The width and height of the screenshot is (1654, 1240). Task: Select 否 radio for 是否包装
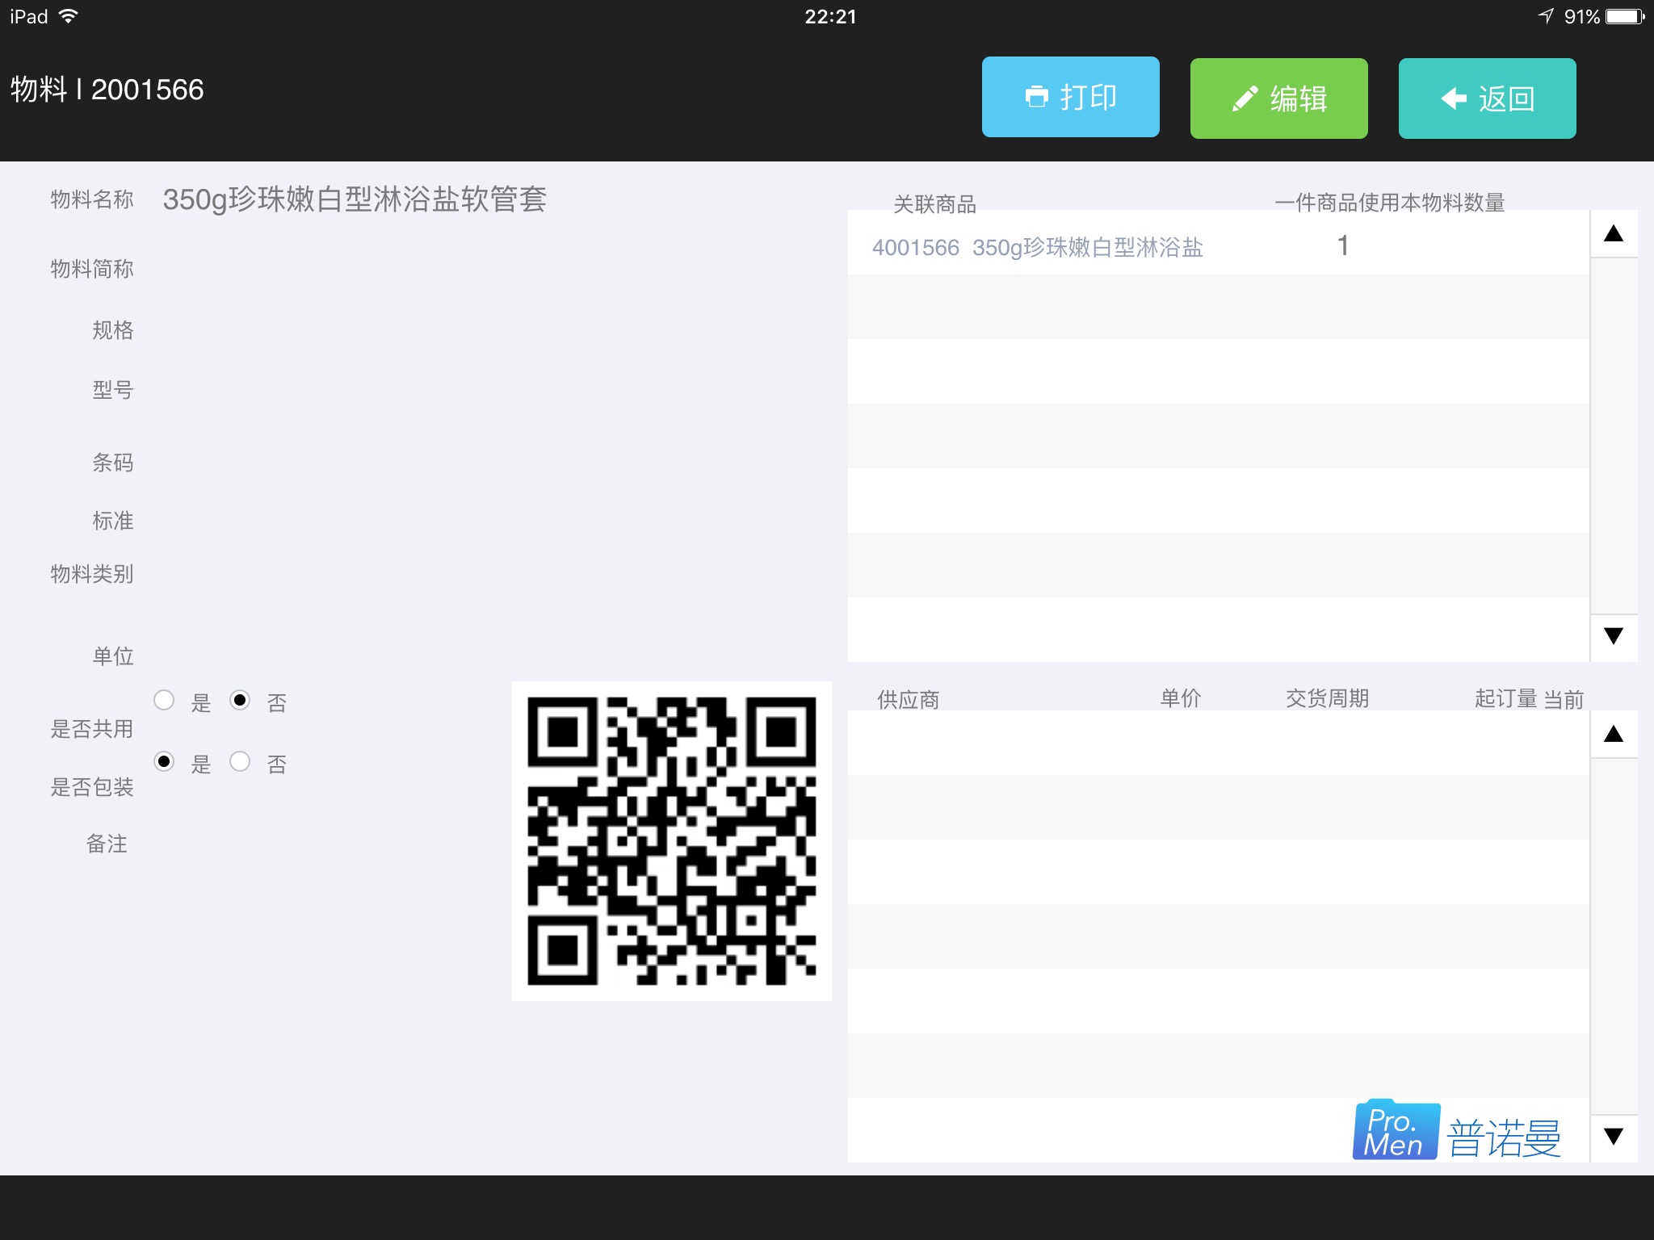[240, 761]
